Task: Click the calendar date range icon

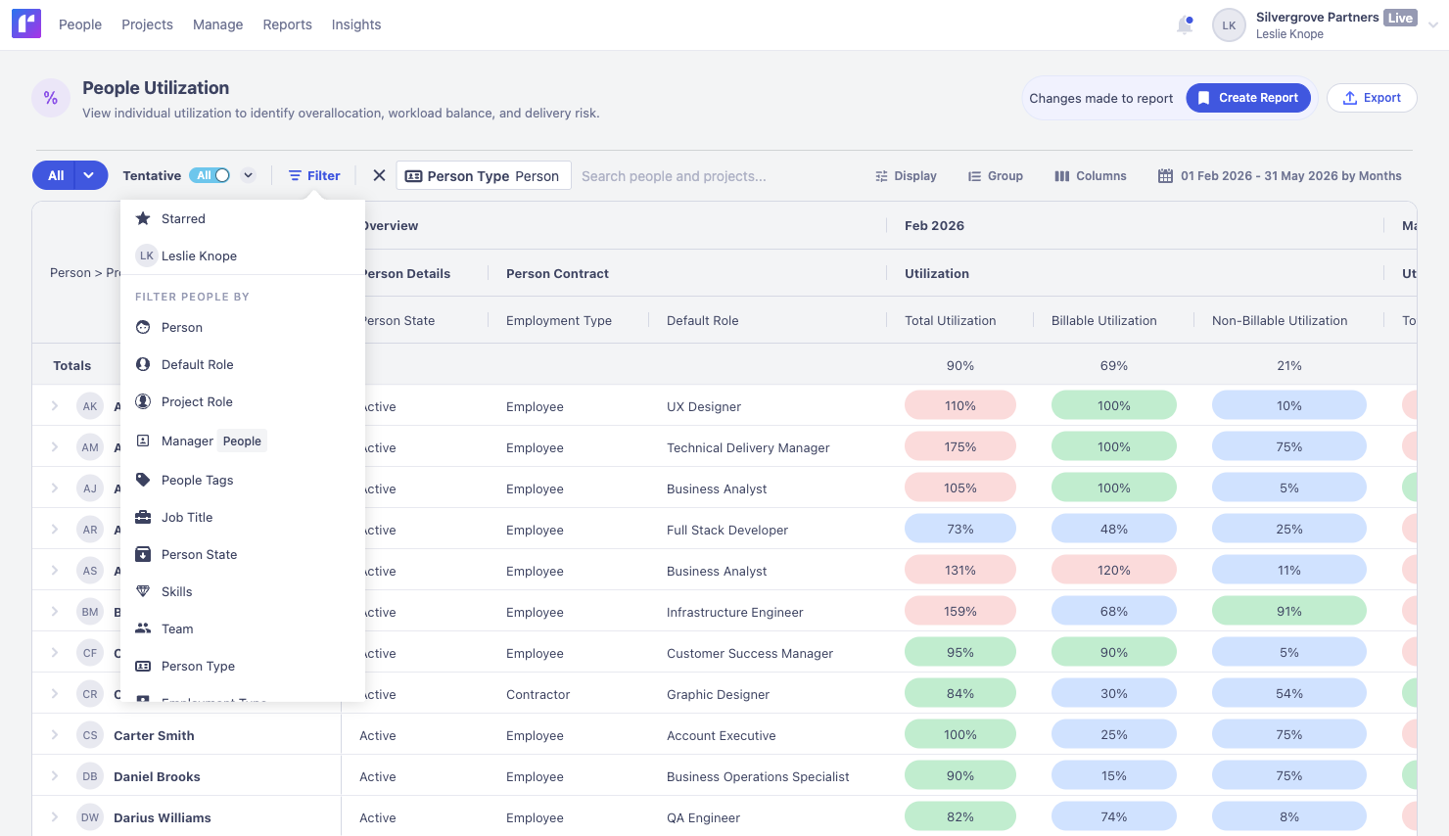Action: tap(1165, 176)
